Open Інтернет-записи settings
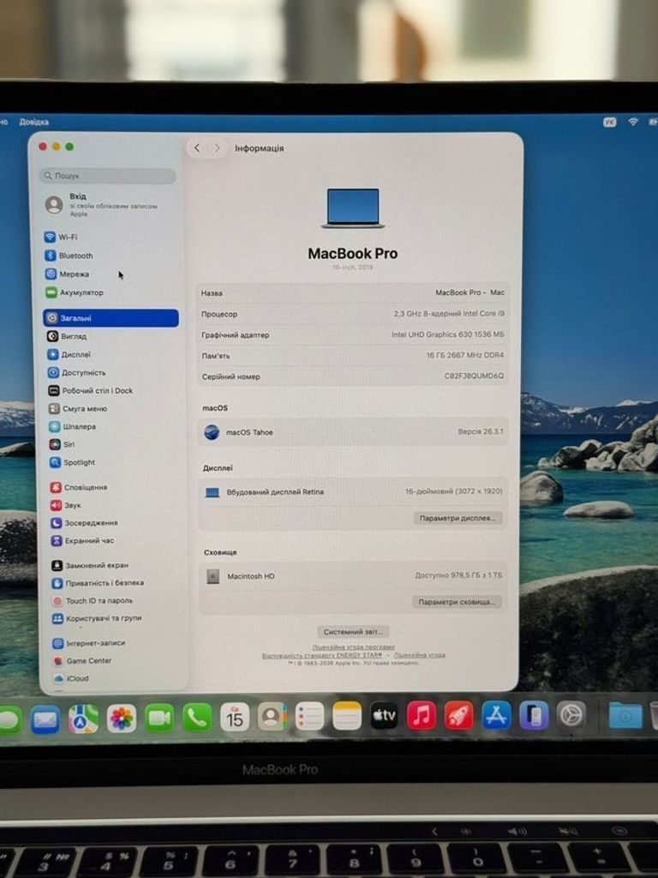The width and height of the screenshot is (658, 878). [x=89, y=643]
